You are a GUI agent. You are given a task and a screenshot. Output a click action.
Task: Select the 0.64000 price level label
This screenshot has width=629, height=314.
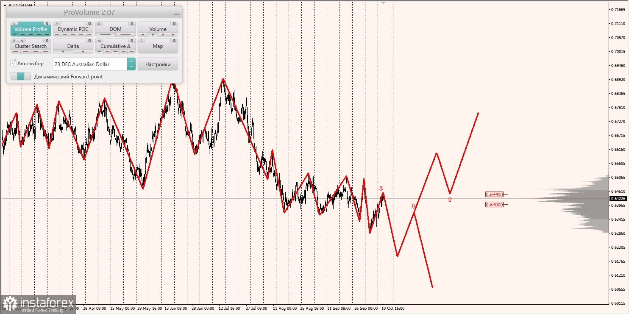point(495,205)
